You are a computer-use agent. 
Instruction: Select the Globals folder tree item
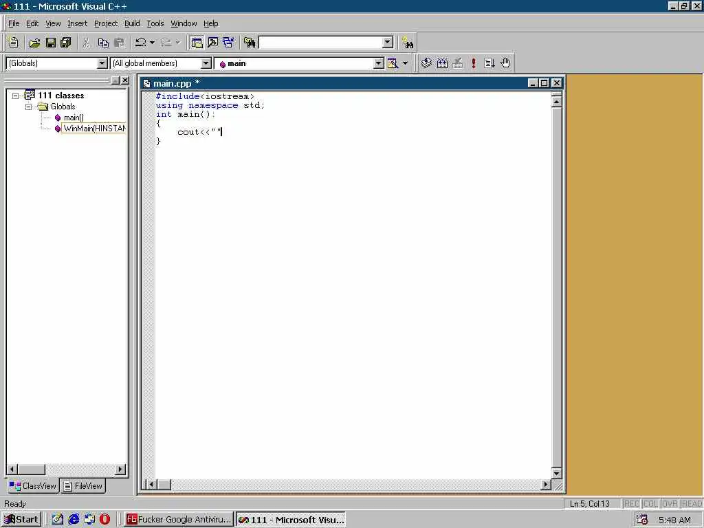63,107
